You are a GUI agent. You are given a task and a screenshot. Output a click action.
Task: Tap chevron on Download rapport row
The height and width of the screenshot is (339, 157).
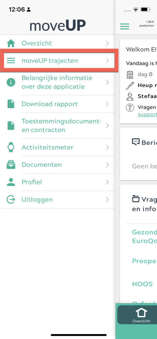click(107, 104)
